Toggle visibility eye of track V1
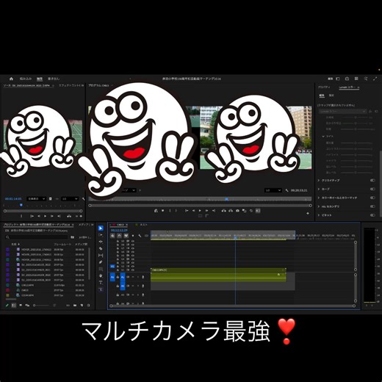This screenshot has height=382, width=382. coord(133,270)
